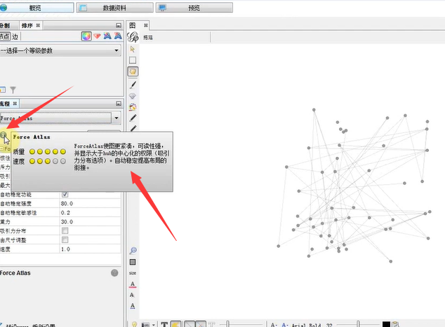Click the screenshot camera icon in bottom toolbar
Screen dimensions: 445x327
click(145, 325)
